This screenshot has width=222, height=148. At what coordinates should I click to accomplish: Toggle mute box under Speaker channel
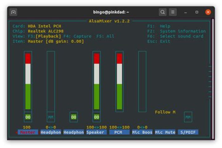[x=97, y=117]
